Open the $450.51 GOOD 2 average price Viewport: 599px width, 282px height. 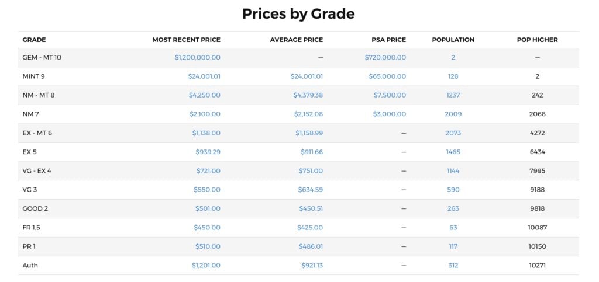click(312, 208)
